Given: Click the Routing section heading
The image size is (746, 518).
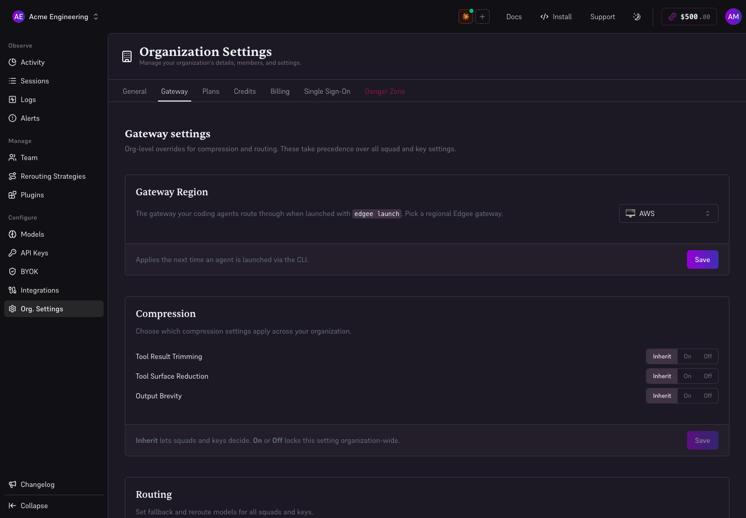Looking at the screenshot, I should coord(154,495).
